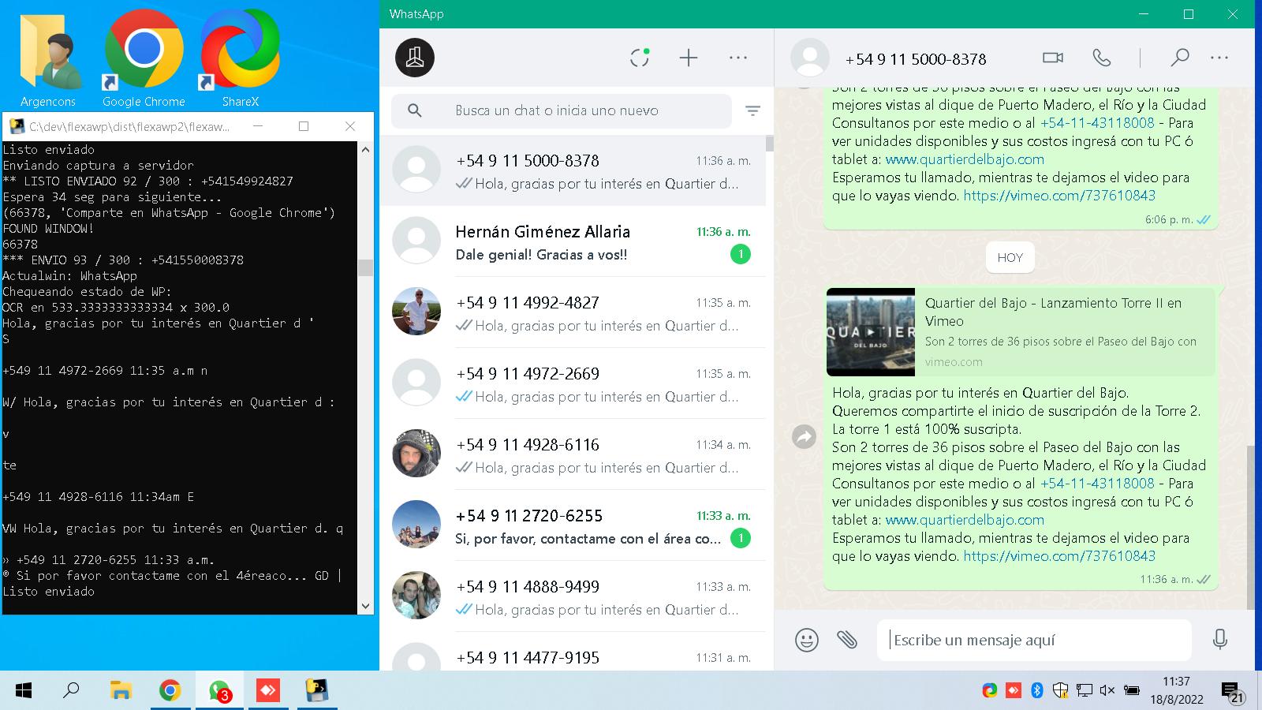Open taskbar search magnifier

[71, 691]
